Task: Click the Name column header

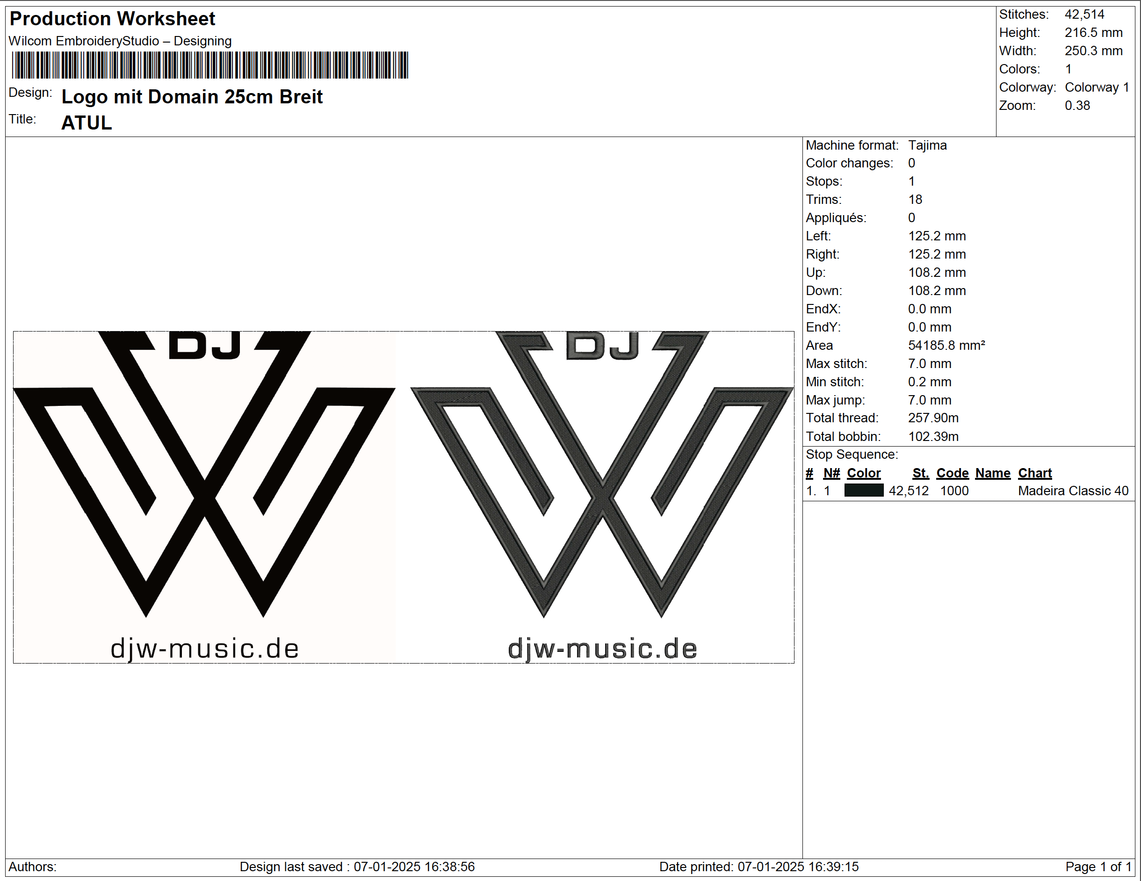Action: pos(992,473)
